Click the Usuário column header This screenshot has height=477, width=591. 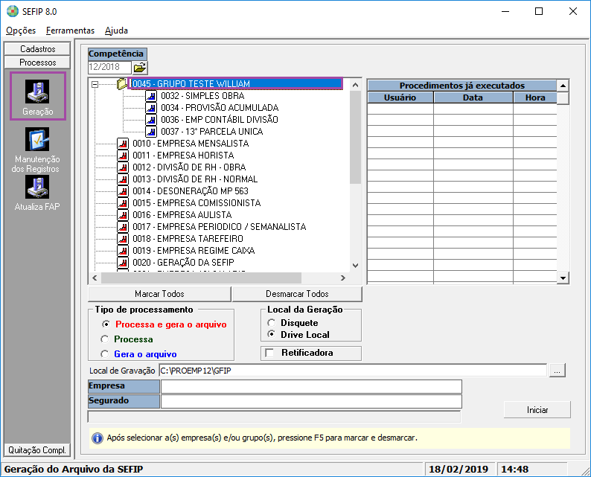[x=400, y=97]
